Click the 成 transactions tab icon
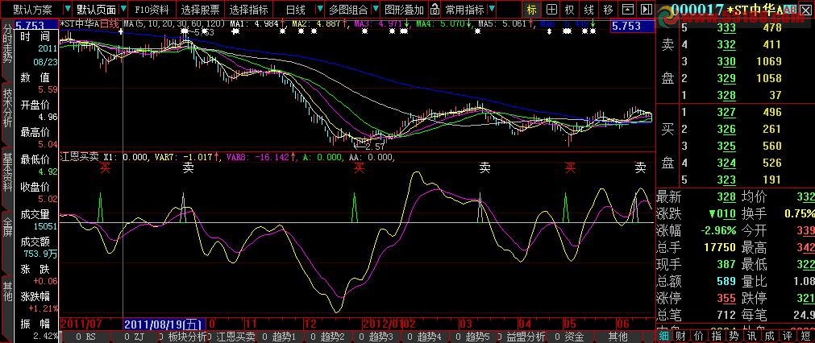Screen dimensions: 815x343 tap(769, 337)
